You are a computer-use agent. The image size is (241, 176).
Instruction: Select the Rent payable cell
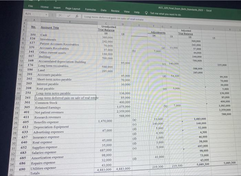(x=45, y=89)
